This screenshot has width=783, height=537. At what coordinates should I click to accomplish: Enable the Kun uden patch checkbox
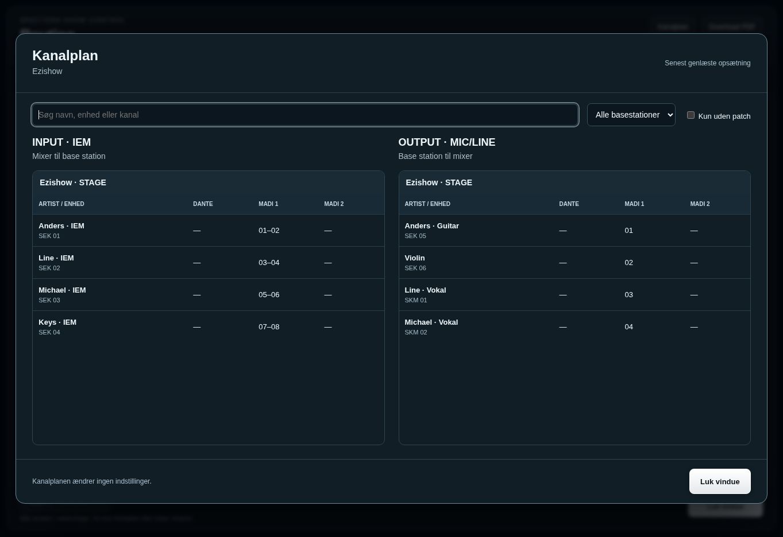(691, 115)
